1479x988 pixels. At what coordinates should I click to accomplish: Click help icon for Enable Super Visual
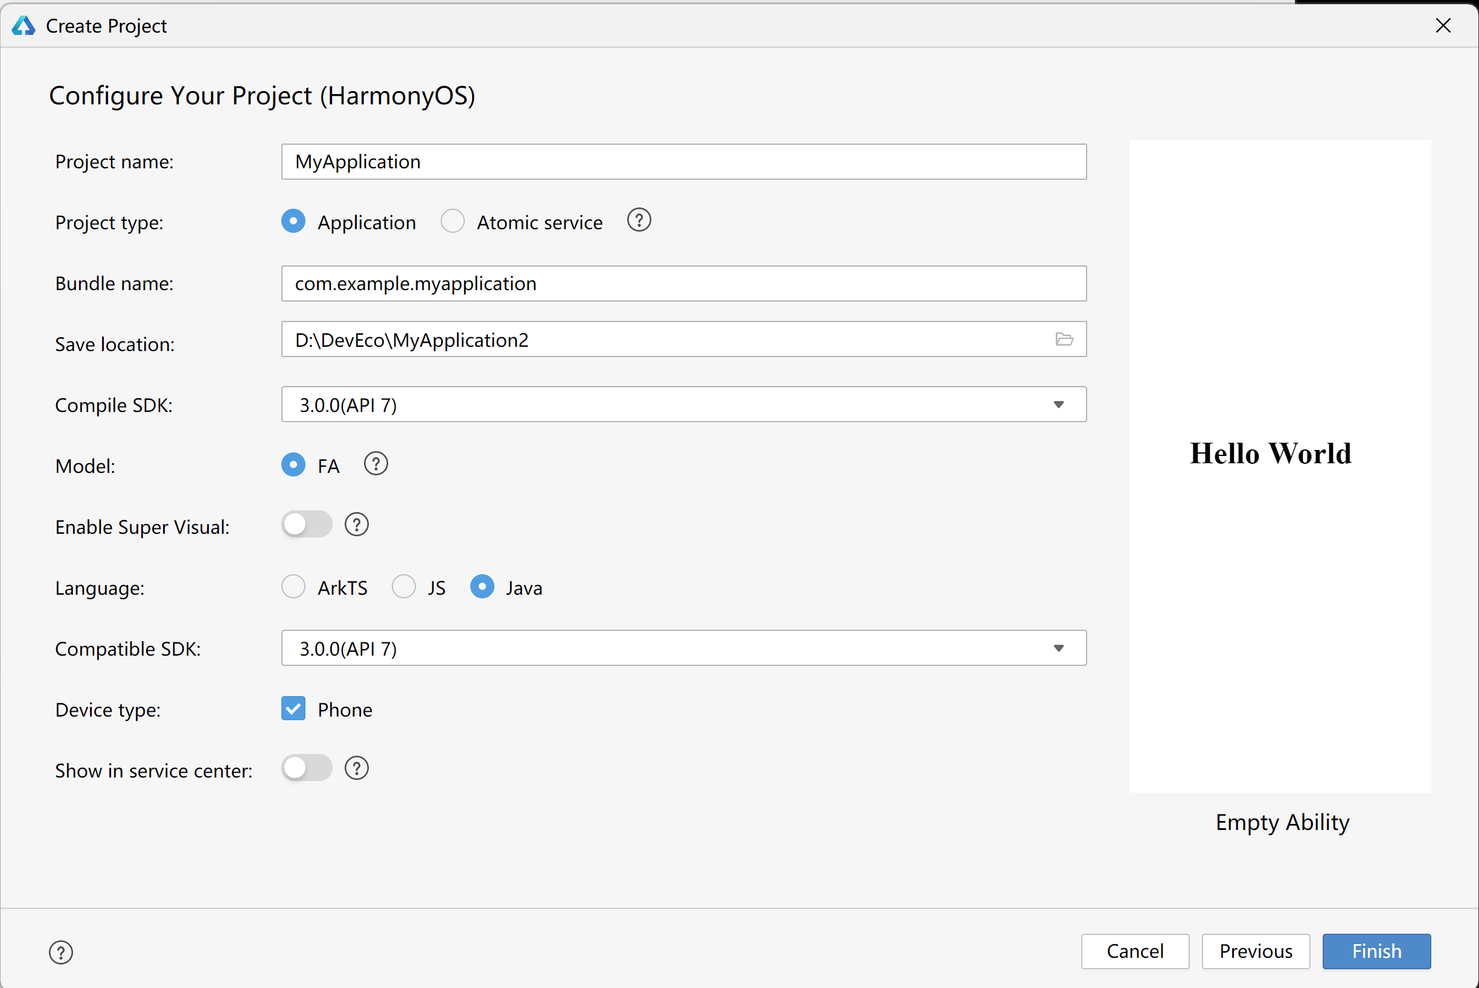(x=356, y=525)
